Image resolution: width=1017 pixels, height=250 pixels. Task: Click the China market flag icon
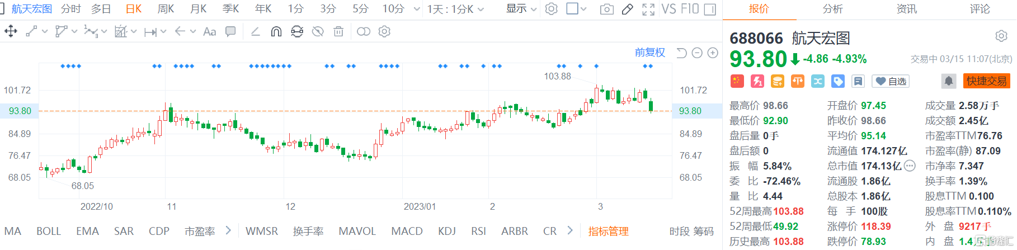[737, 81]
